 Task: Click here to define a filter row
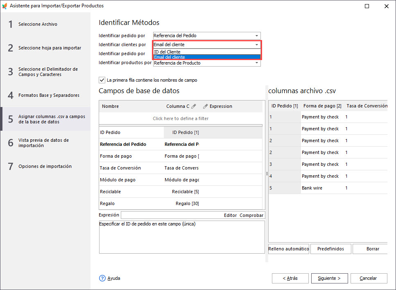click(x=181, y=118)
